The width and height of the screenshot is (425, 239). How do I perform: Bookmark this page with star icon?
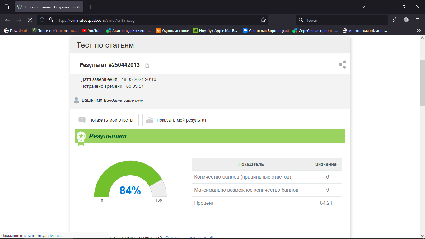263,20
